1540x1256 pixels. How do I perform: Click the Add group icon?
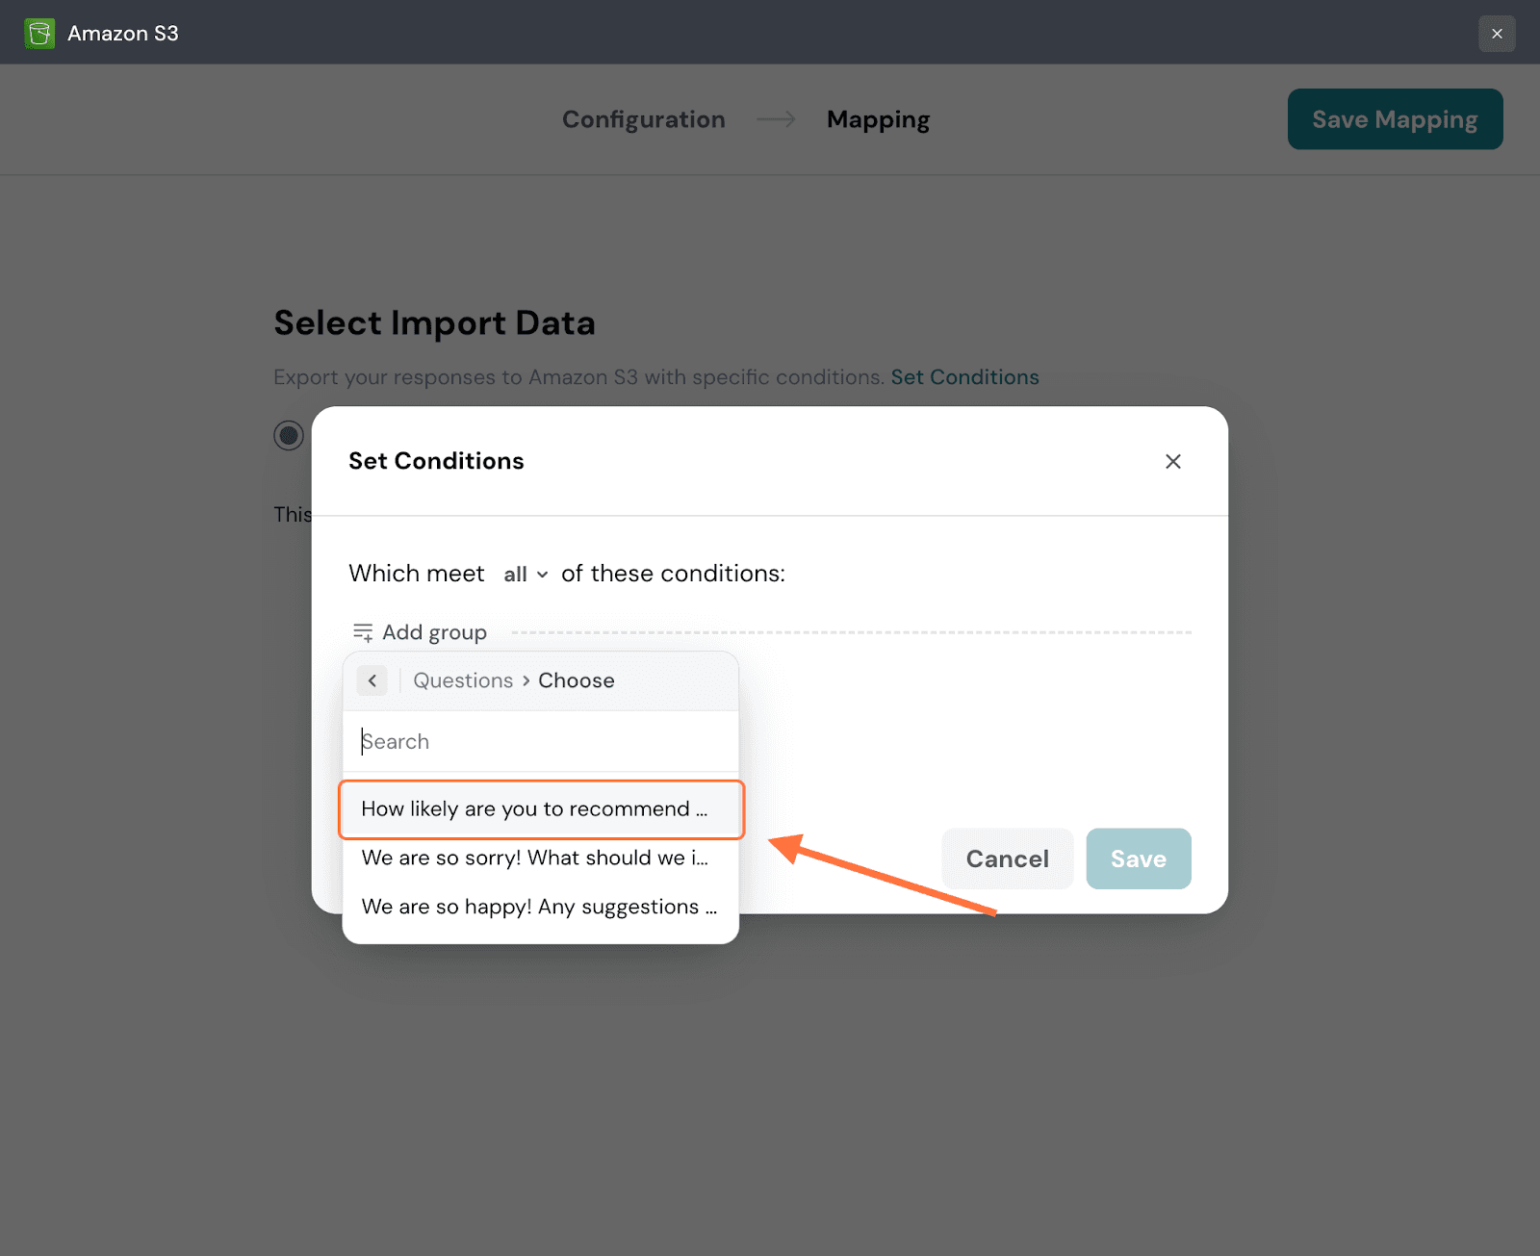pos(363,632)
